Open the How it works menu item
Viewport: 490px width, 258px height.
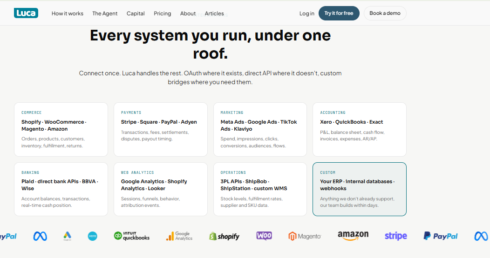point(68,13)
